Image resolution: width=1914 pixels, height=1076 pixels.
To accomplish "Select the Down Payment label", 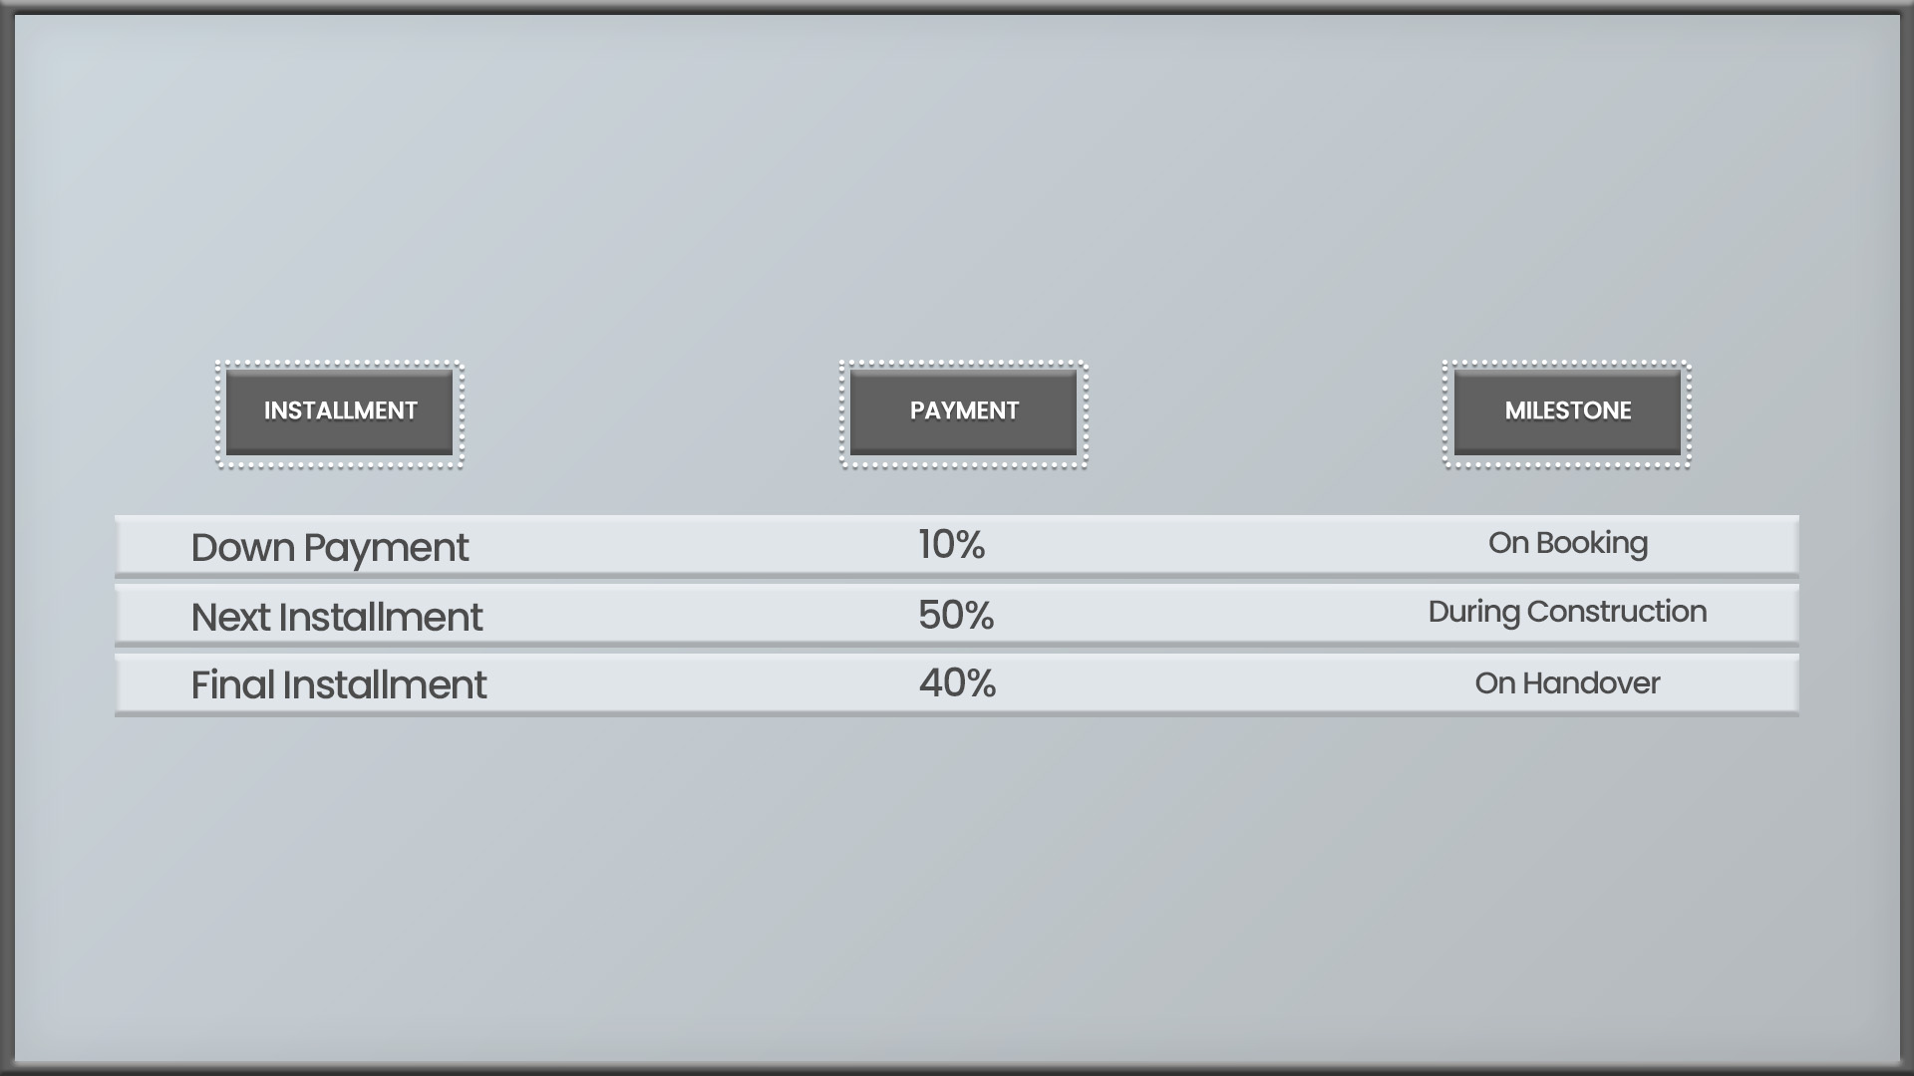I will pyautogui.click(x=329, y=548).
